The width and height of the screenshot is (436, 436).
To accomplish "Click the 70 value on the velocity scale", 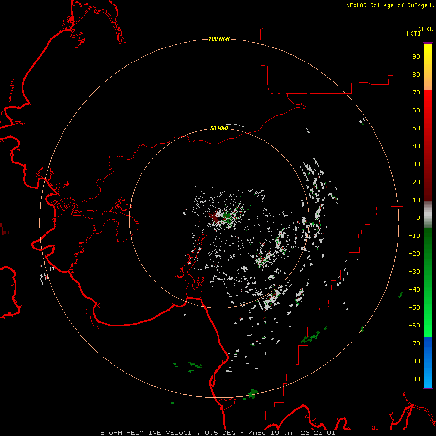I will click(416, 93).
